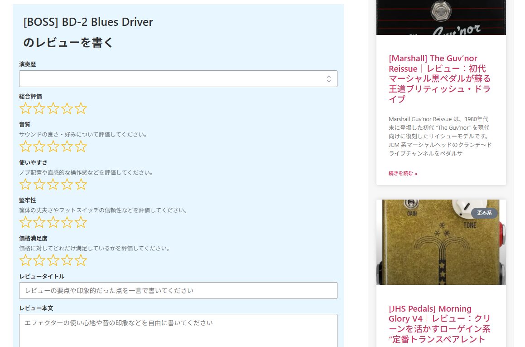Screen dimensions: 525x347
Task: Click the 歪み系 category badge
Action: [484, 213]
